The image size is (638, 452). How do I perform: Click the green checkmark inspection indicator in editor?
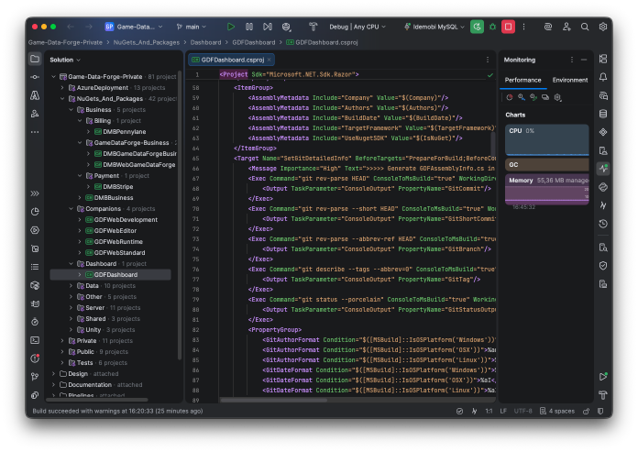tap(490, 75)
